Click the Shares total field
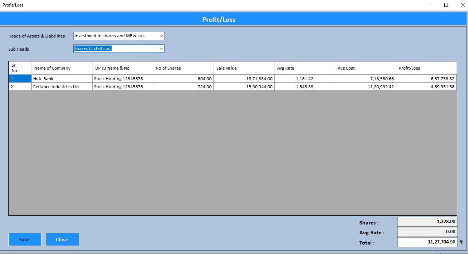Viewport: 468px width, 254px height. [427, 222]
